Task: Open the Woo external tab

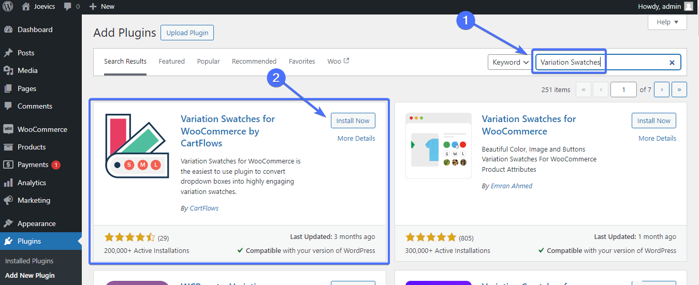Action: pos(338,61)
